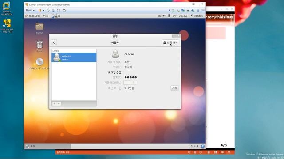Click the message log icon at VMware toolbar end
Image resolution: width=284 pixels, height=159 pixels.
tap(203, 11)
